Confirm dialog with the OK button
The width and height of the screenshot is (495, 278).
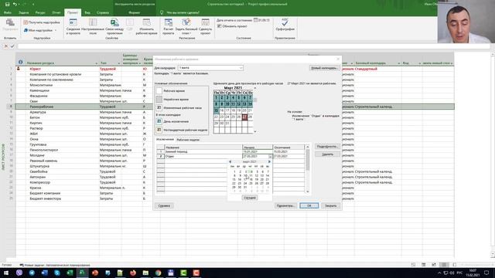(x=309, y=206)
